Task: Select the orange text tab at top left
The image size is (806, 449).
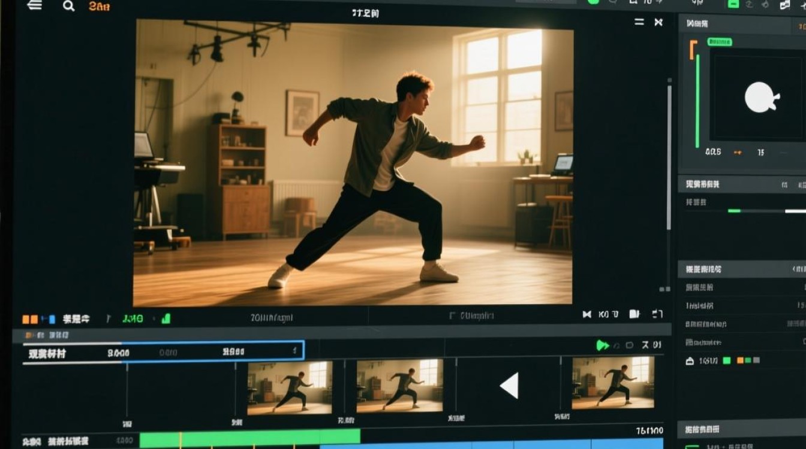Action: [99, 7]
